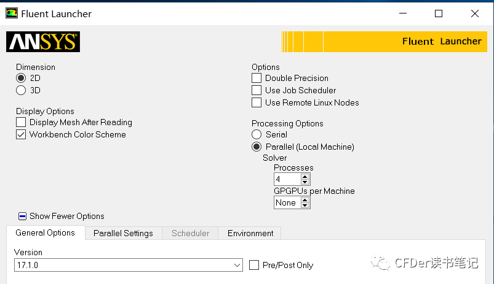This screenshot has width=494, height=284.
Task: Click the GPGPUs per Machine field
Action: point(287,202)
